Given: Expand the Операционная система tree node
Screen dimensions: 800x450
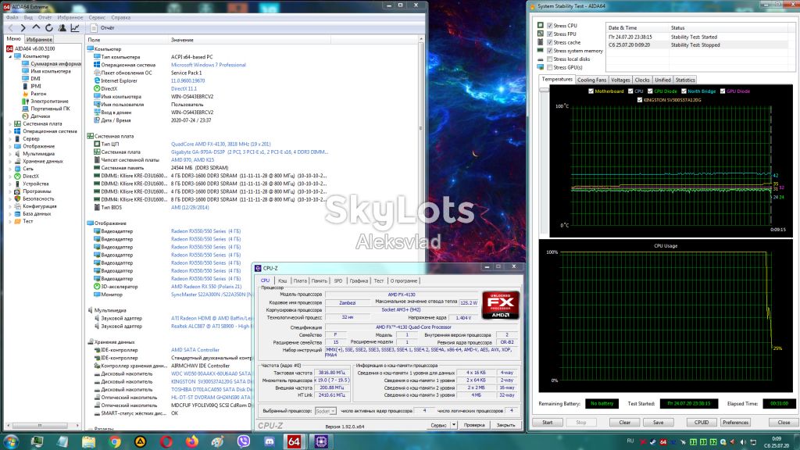Looking at the screenshot, I should 10,131.
